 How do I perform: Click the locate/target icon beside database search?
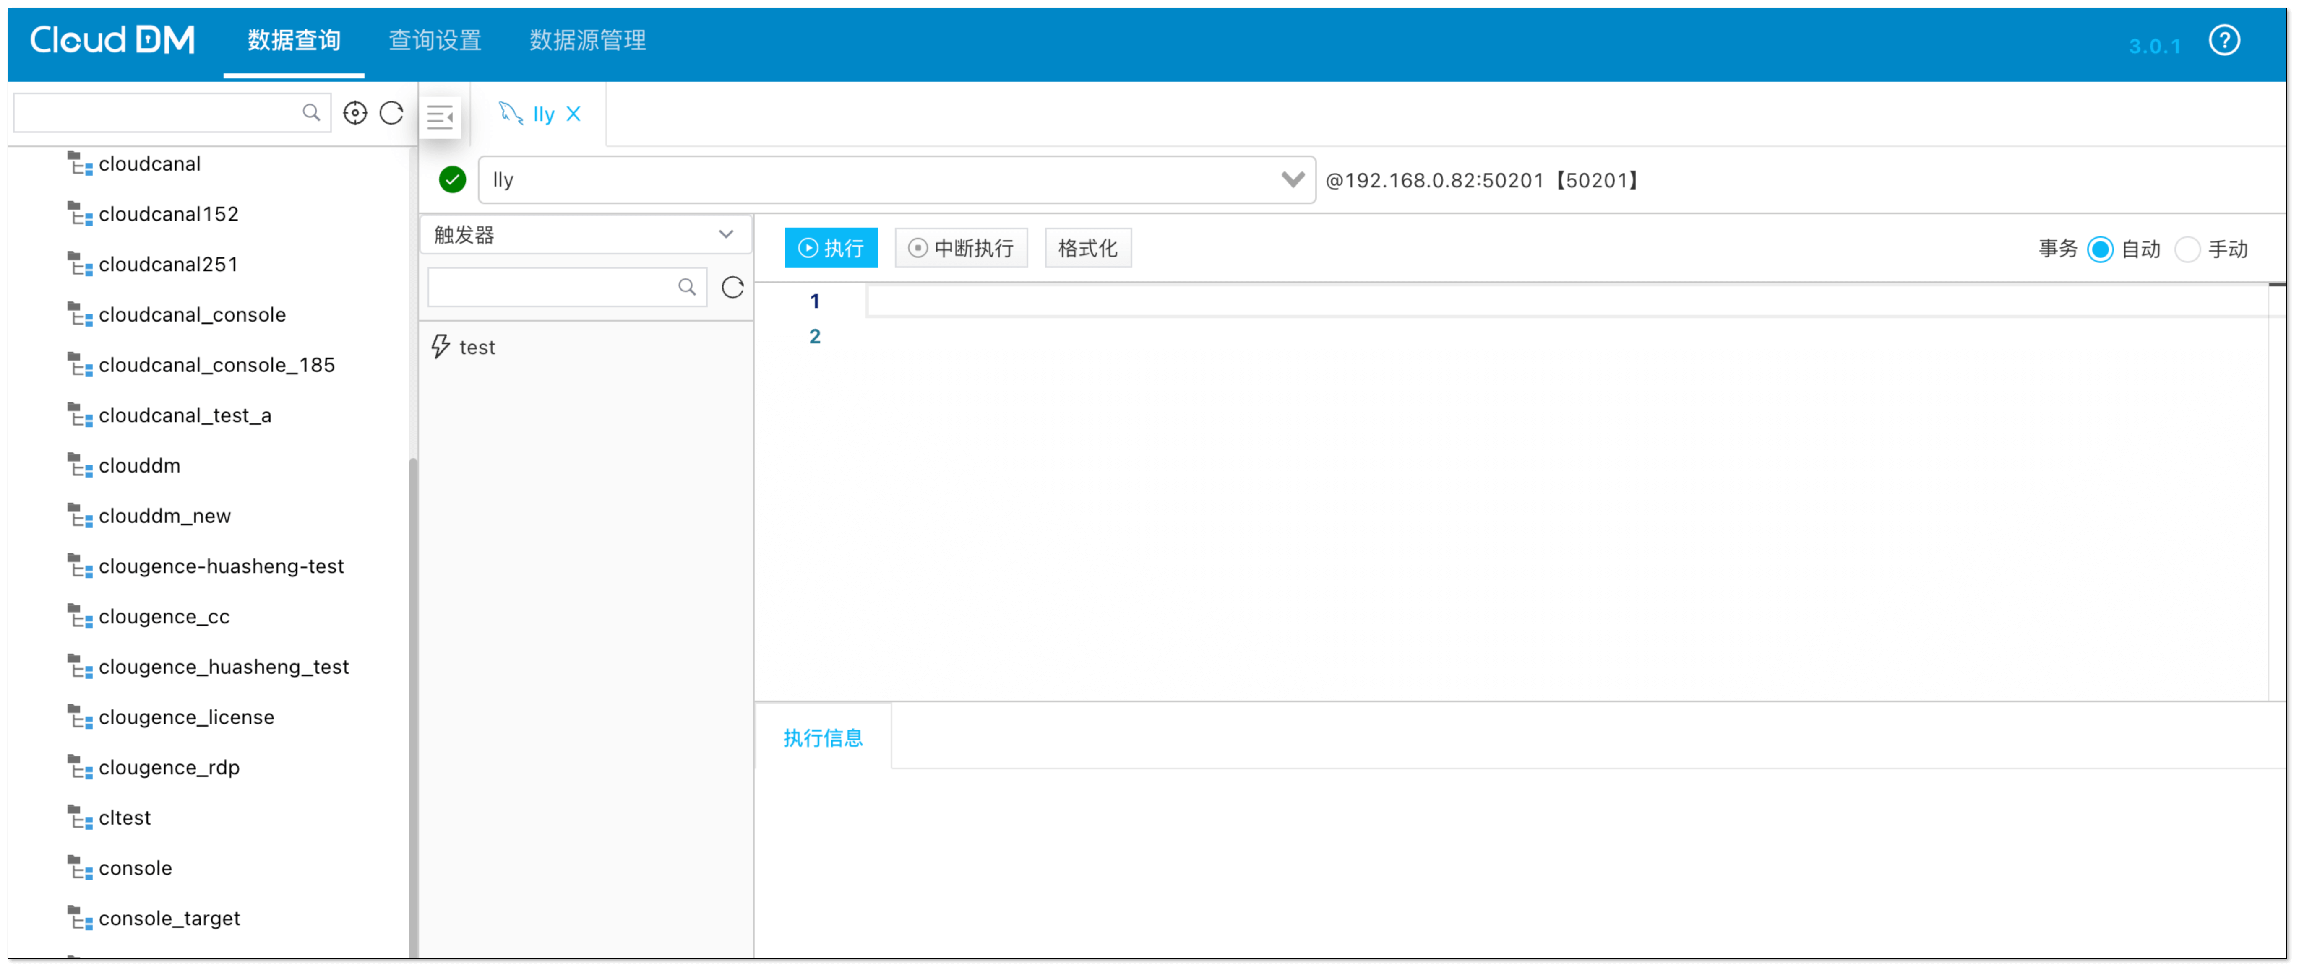click(x=354, y=112)
